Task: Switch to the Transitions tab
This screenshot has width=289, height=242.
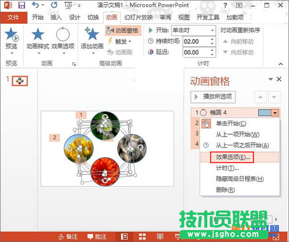Action: (93, 17)
